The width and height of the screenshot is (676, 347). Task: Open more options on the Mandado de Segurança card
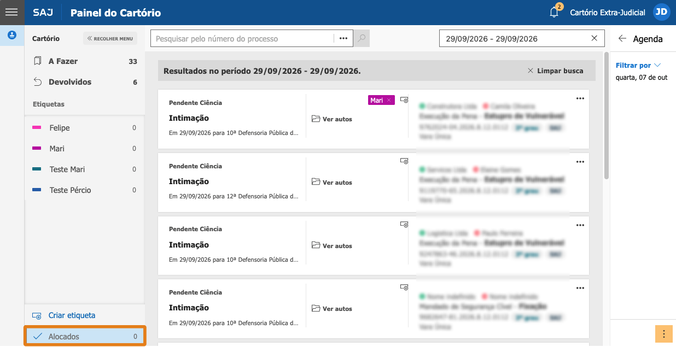pyautogui.click(x=580, y=288)
